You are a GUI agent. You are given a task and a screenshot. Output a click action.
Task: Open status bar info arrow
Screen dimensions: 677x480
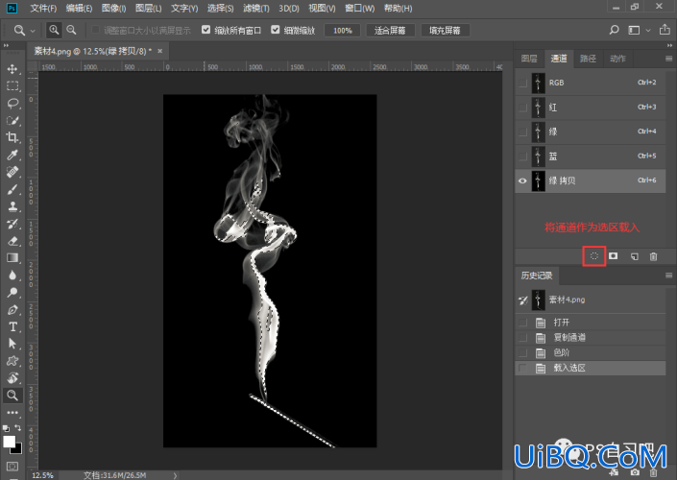point(176,475)
